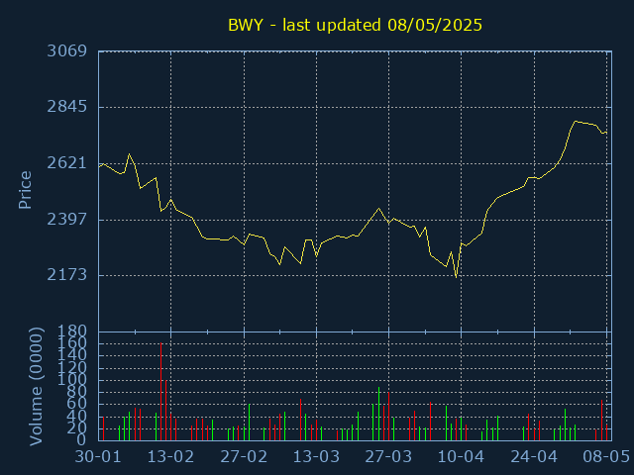Select the 08-05 date label
634x475 pixels.
click(606, 457)
